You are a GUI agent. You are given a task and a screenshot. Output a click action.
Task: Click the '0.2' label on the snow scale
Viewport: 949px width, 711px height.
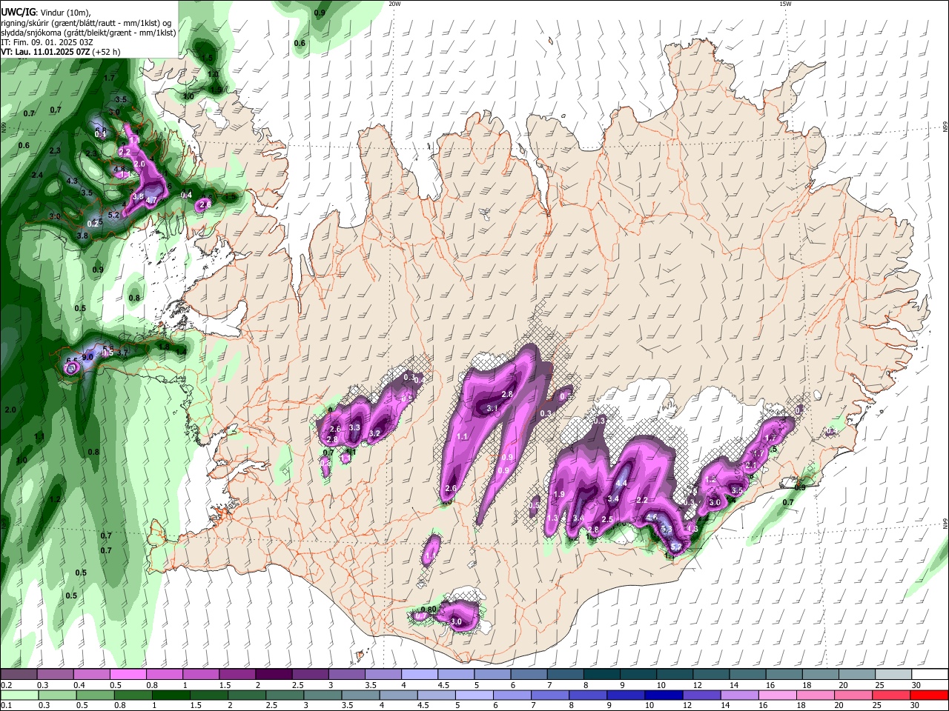click(7, 685)
